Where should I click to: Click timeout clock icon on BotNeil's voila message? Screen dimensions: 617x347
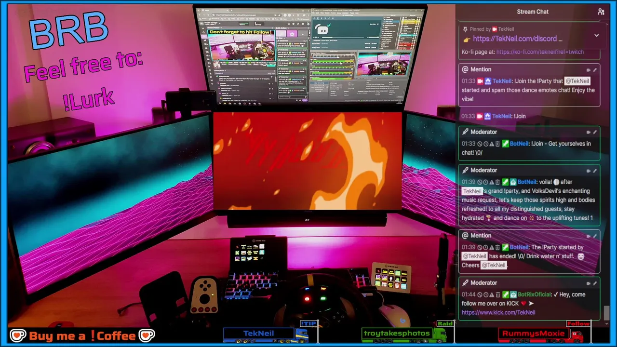[x=486, y=182]
